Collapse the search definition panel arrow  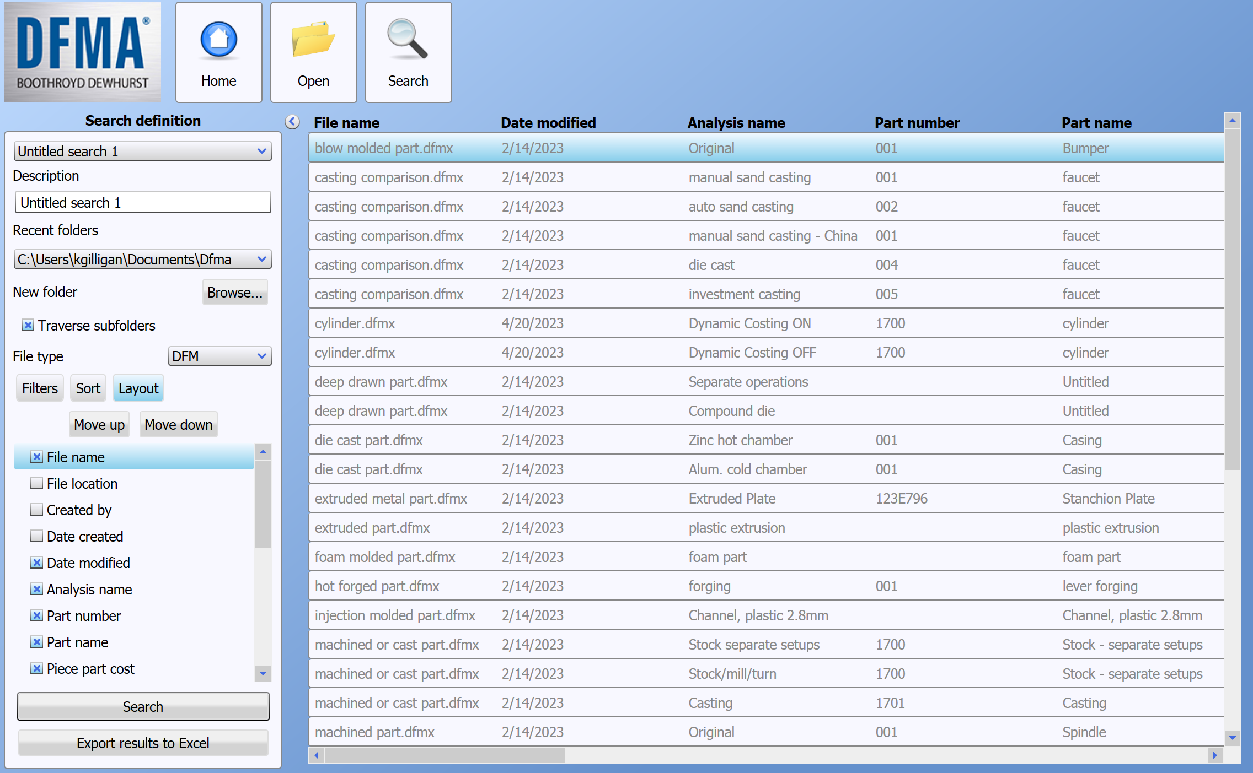tap(292, 122)
